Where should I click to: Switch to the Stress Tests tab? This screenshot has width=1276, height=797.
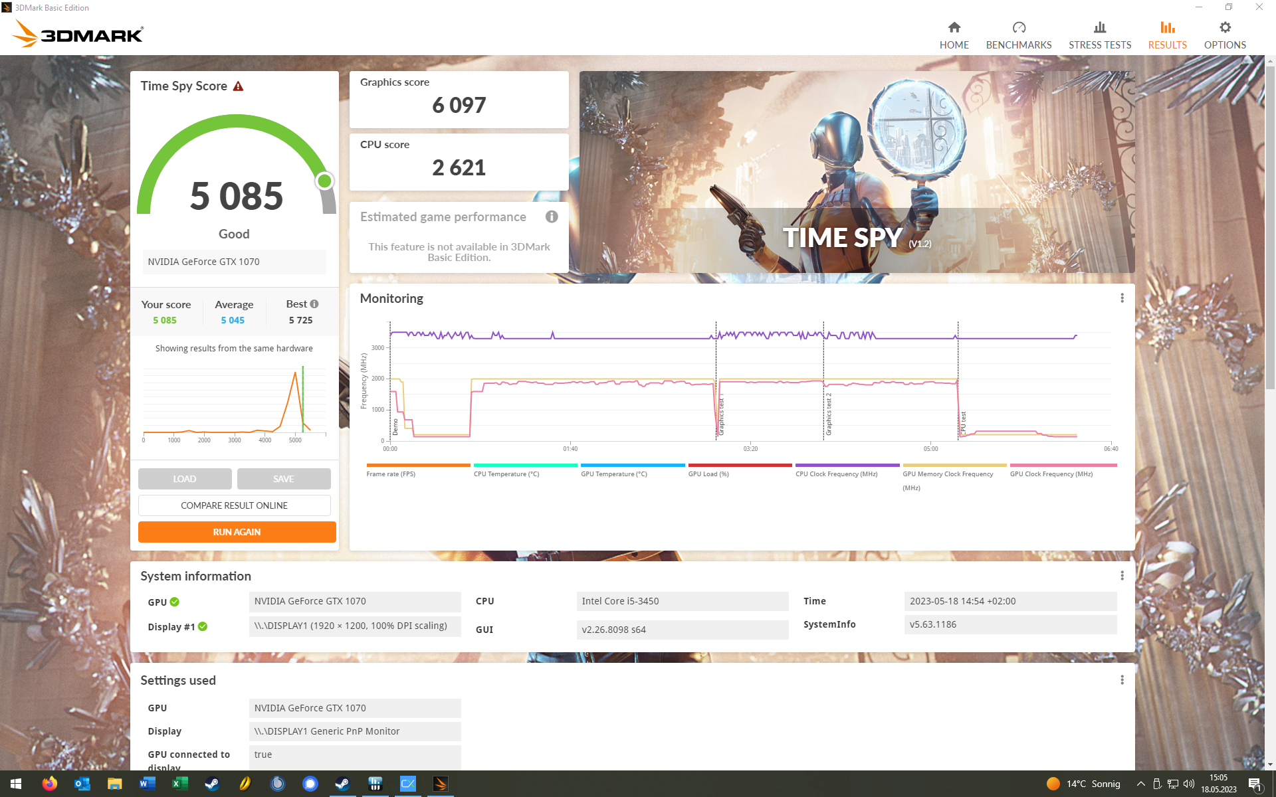[1099, 35]
